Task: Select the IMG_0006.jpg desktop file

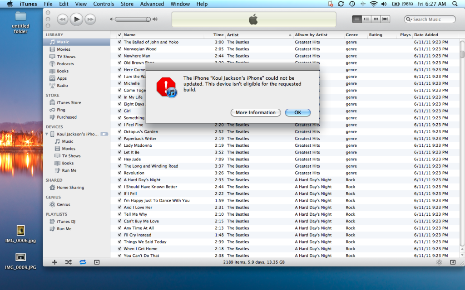Action: pos(20,234)
